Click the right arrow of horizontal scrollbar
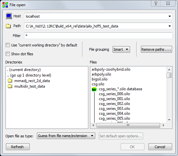The height and width of the screenshot is (156, 178). (163, 125)
